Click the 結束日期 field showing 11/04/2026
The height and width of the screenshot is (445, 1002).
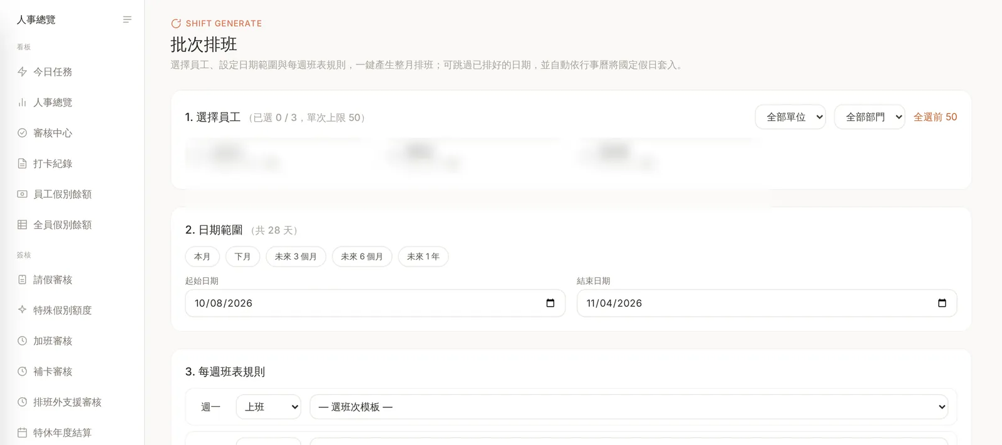[767, 304]
